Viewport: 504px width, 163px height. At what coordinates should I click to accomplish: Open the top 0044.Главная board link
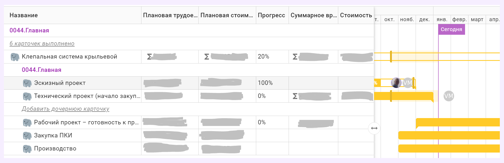[x=29, y=31]
